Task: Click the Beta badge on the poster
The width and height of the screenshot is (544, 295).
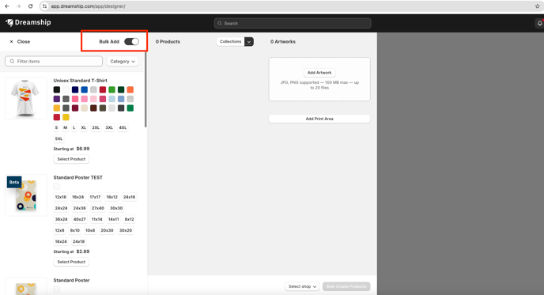Action: 14,182
